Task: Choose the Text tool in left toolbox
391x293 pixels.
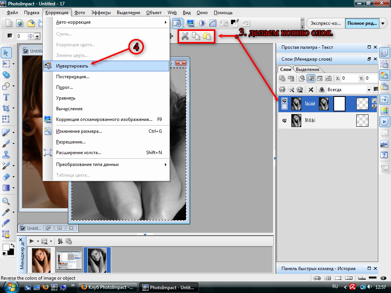Action: click(6, 97)
